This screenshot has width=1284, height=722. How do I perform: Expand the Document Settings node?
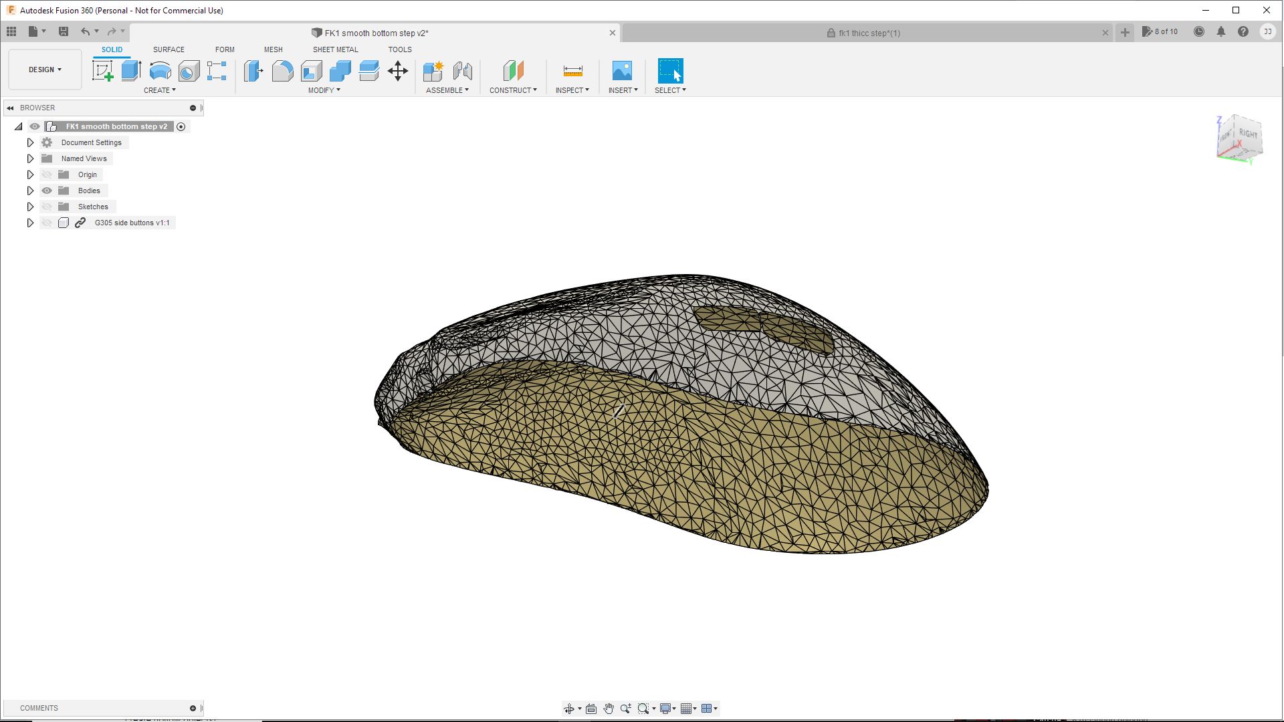[x=30, y=142]
